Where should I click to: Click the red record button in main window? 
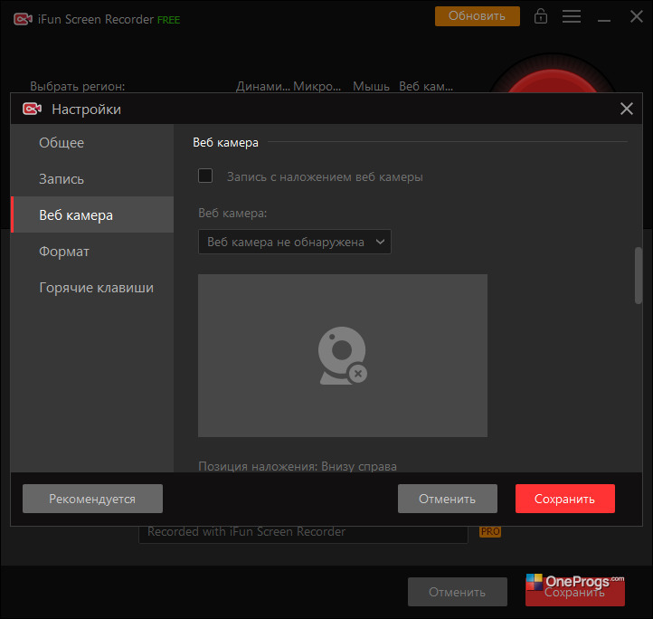point(552,80)
